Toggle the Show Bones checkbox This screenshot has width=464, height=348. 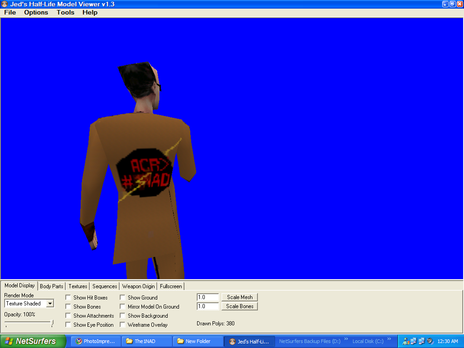(68, 307)
